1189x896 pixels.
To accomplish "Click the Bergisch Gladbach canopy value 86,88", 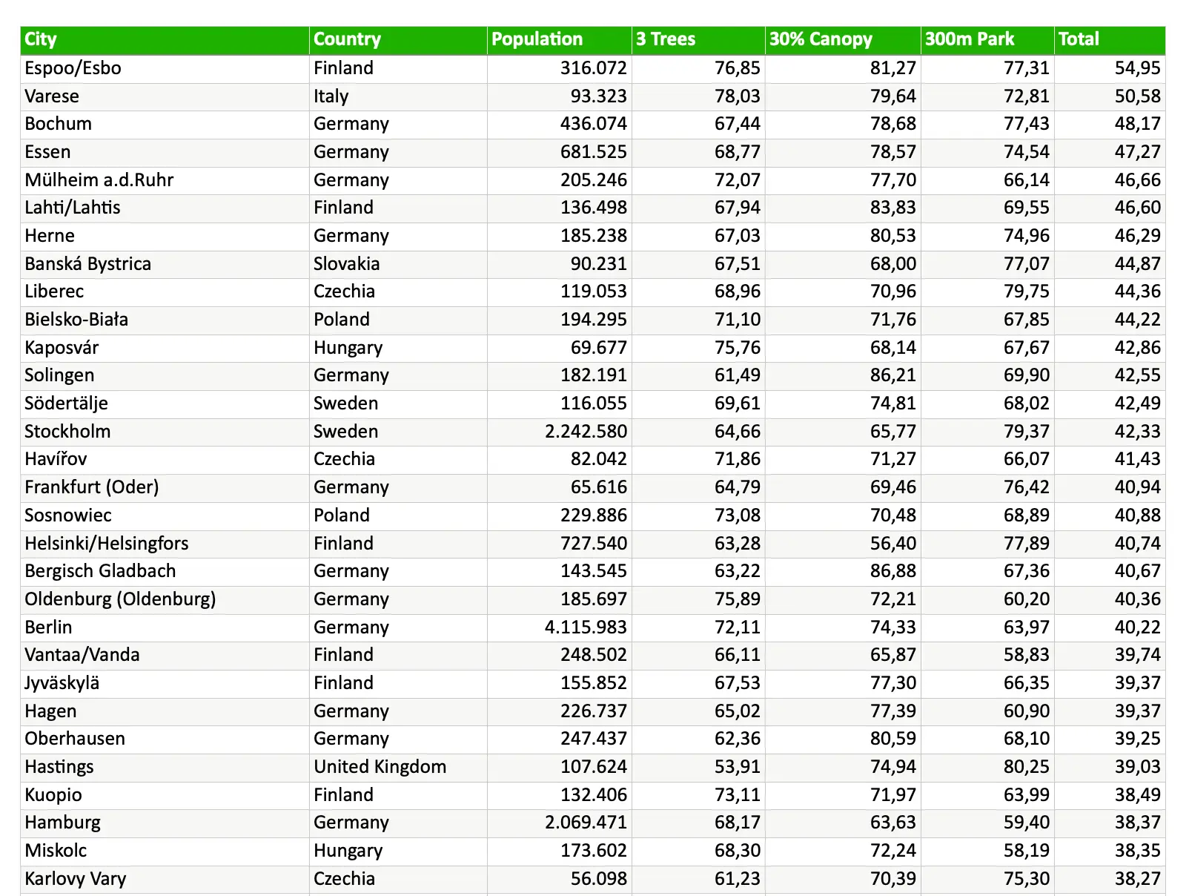I will [x=843, y=571].
